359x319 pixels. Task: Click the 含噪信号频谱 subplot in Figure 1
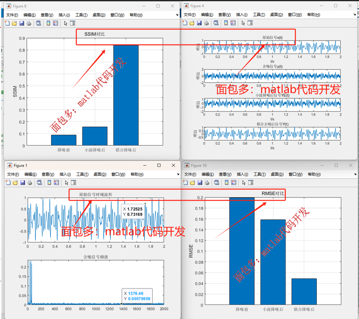96,282
